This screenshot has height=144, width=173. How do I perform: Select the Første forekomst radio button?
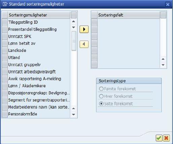pyautogui.click(x=101, y=89)
